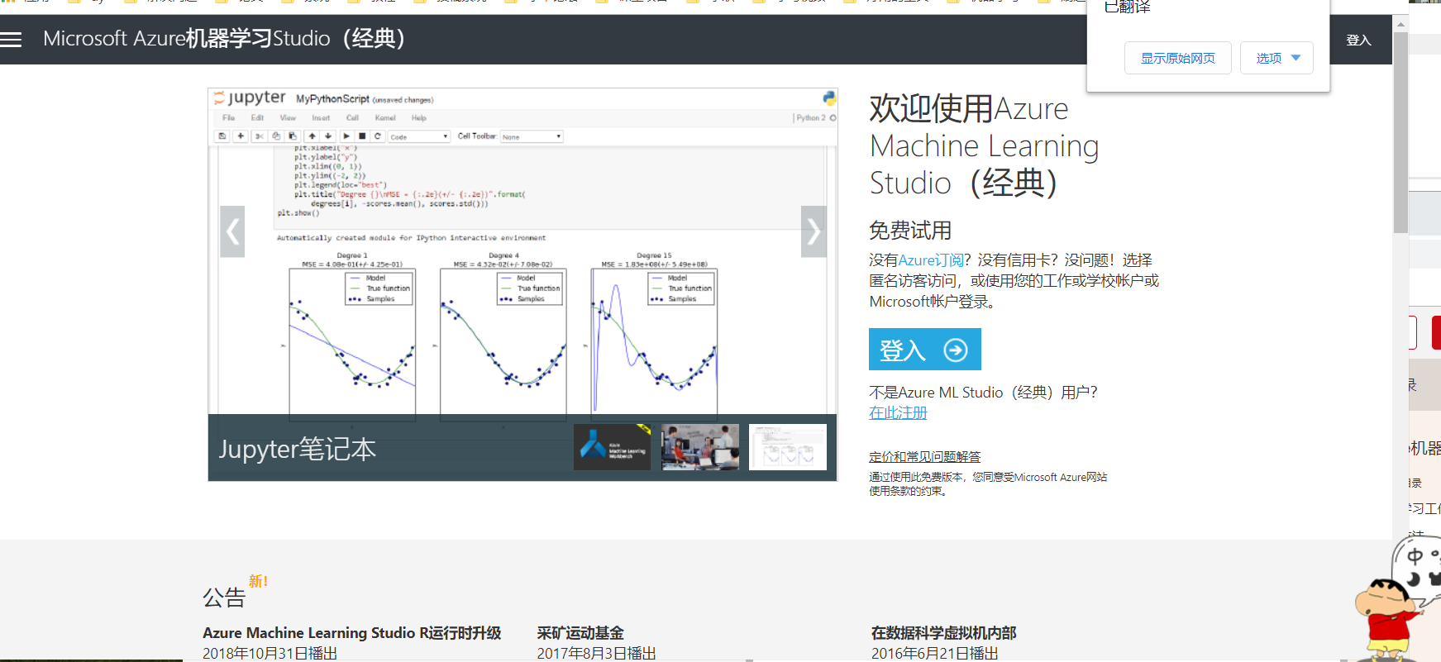The width and height of the screenshot is (1441, 662).
Task: Click the Microsoft Azure机器学习Studio title
Action: (224, 39)
